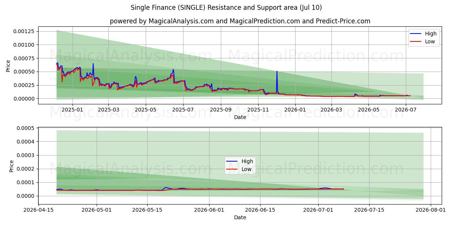Image resolution: width=453 pixels, height=226 pixels.
Task: Click the 2026-05-01 date tick label
Action: [97, 210]
